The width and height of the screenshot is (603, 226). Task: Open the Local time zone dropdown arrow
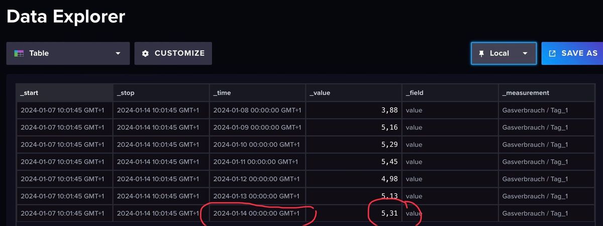pyautogui.click(x=525, y=53)
